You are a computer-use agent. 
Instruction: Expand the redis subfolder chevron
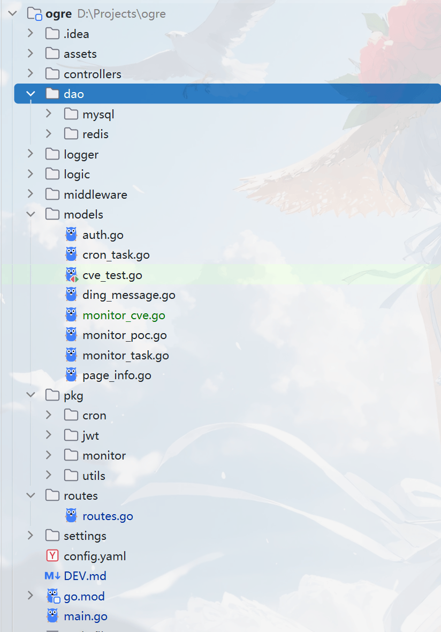pyautogui.click(x=49, y=133)
